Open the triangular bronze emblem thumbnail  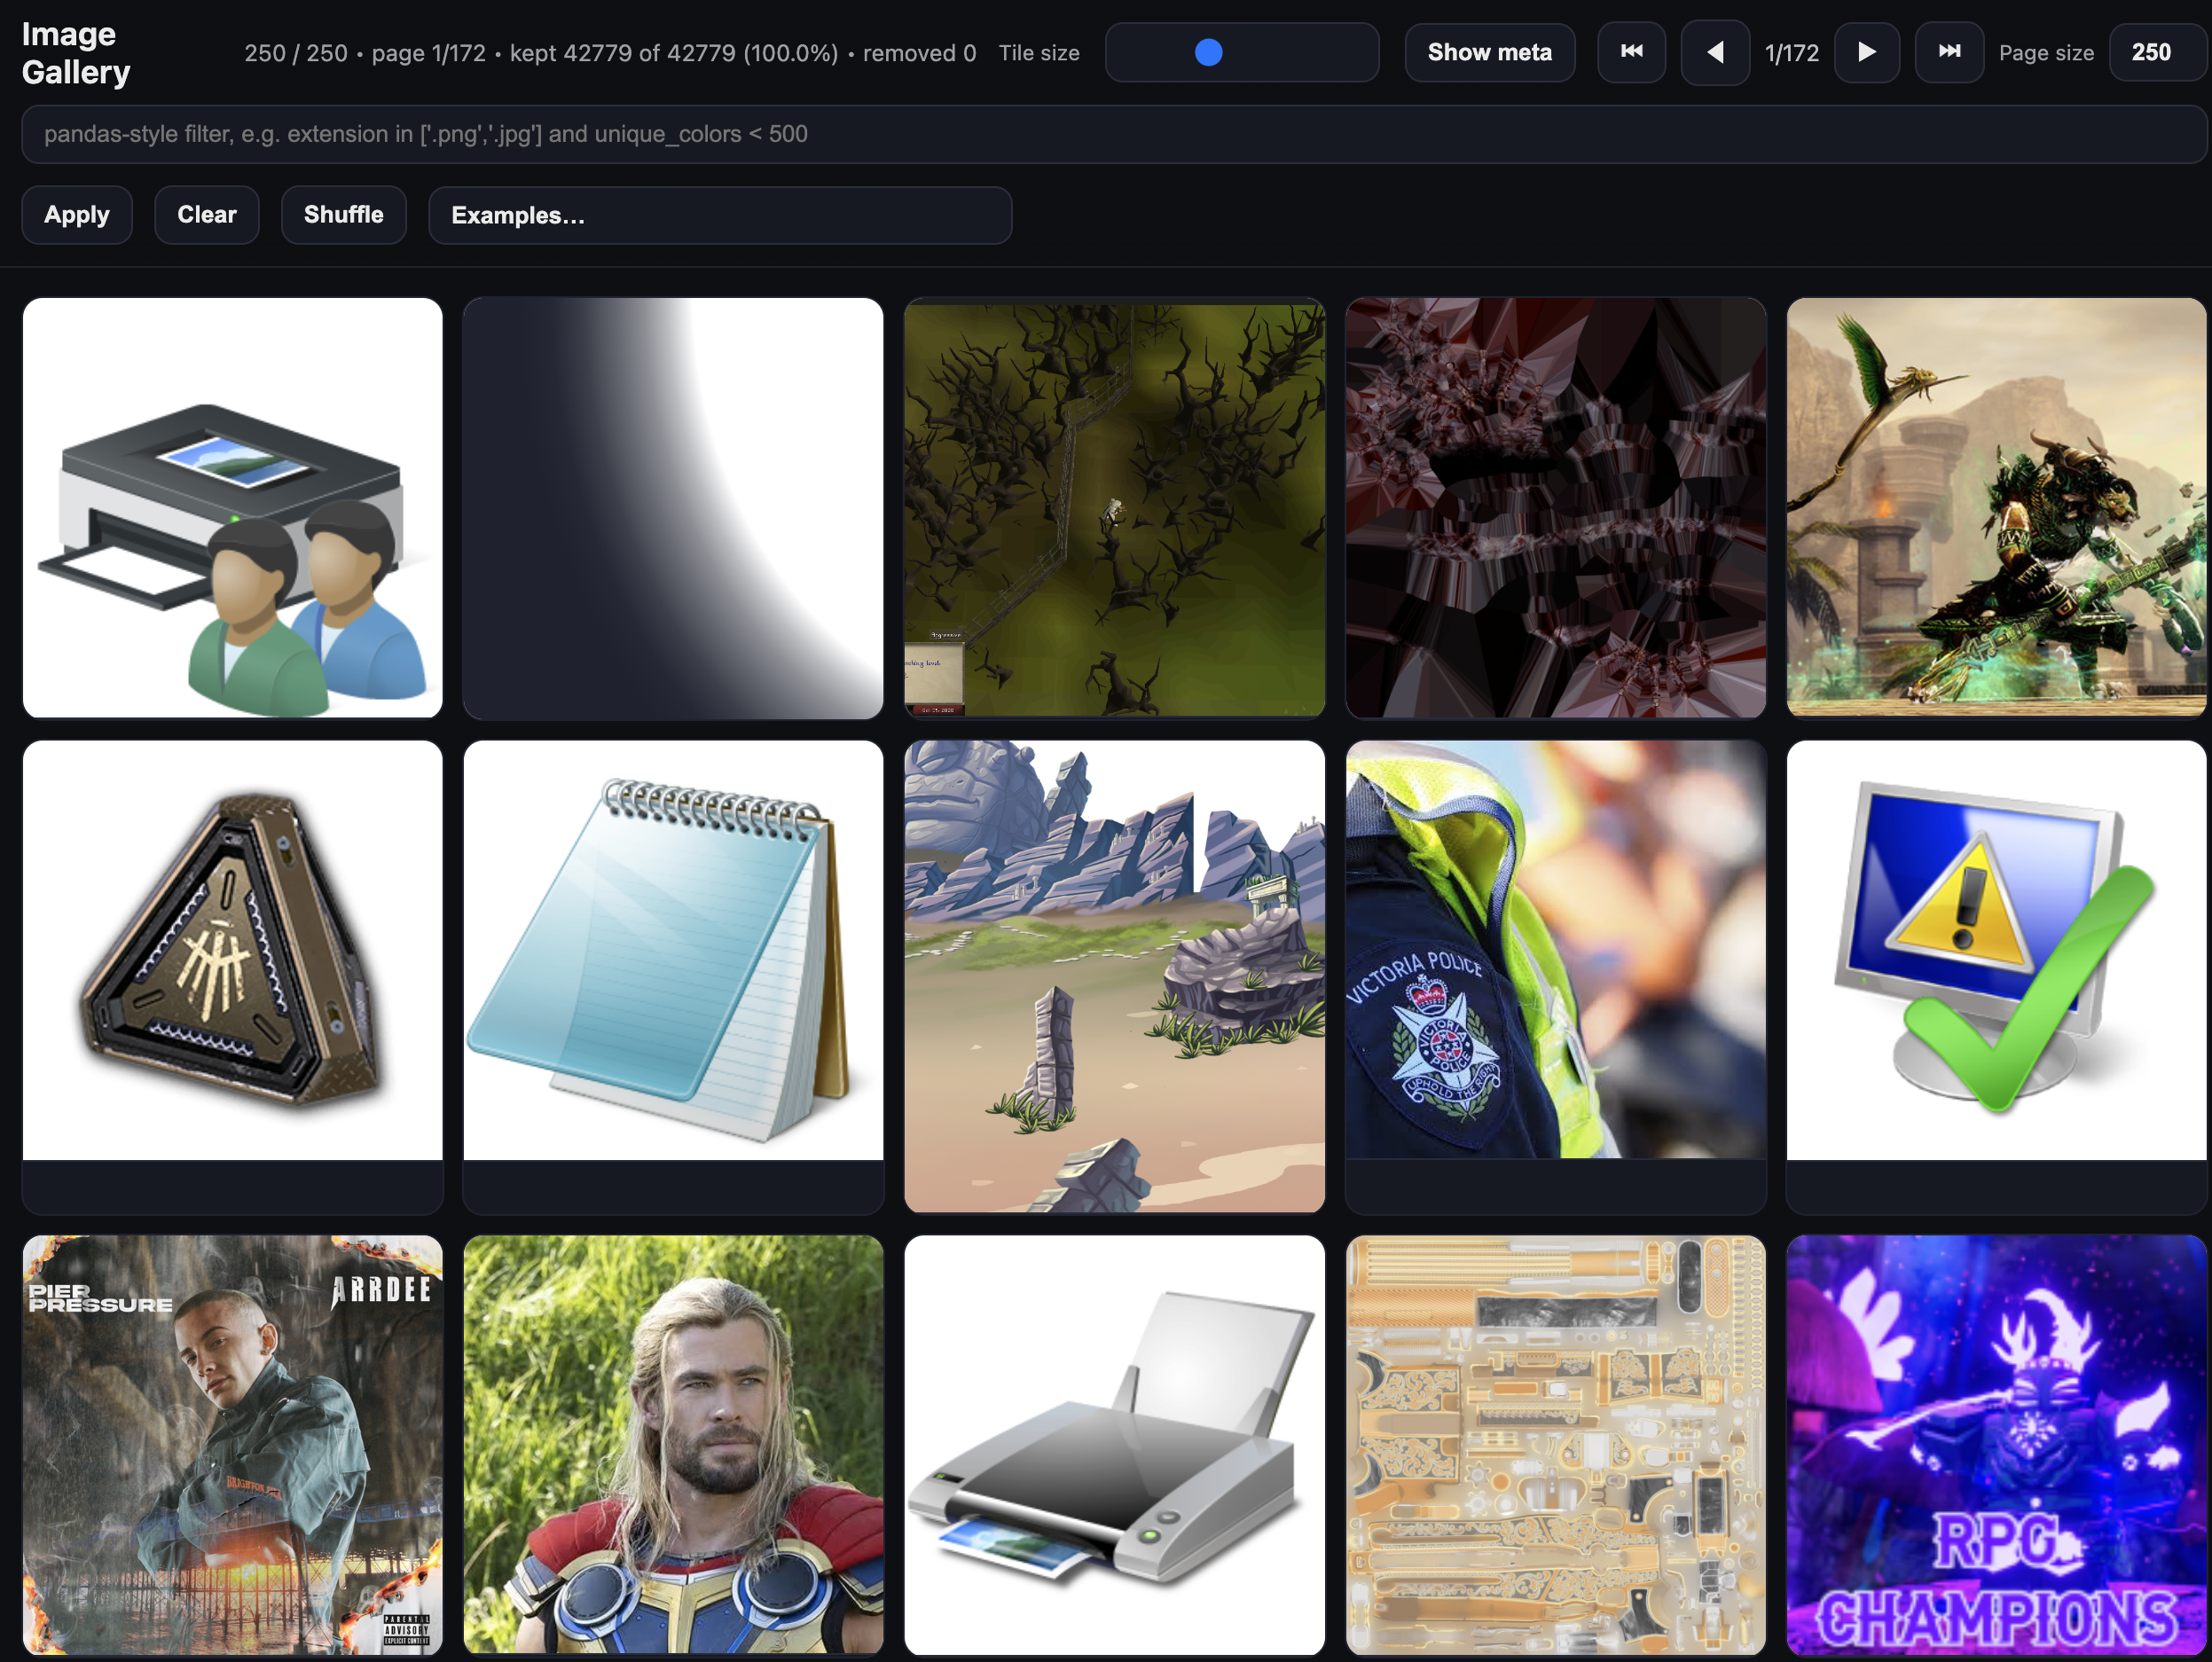(x=232, y=950)
